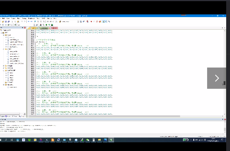230x151 pixels.
Task: Click the Undo toolbar icon
Action: [22, 22]
